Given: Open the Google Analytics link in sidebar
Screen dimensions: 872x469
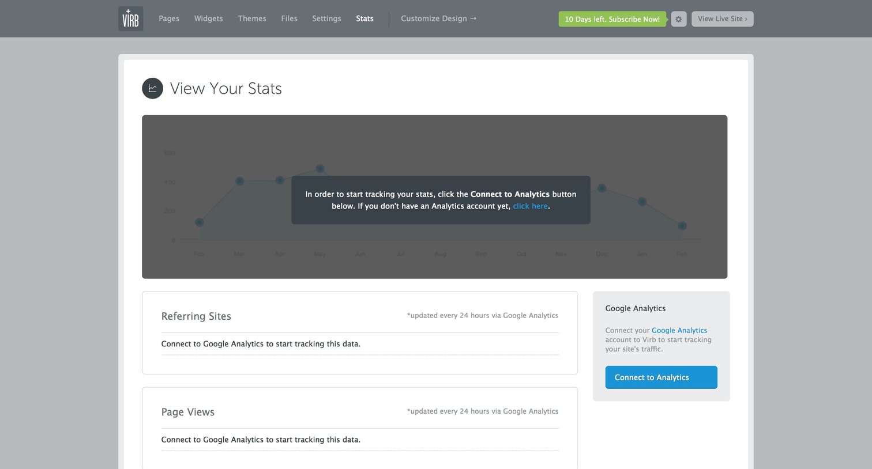Looking at the screenshot, I should 679,330.
